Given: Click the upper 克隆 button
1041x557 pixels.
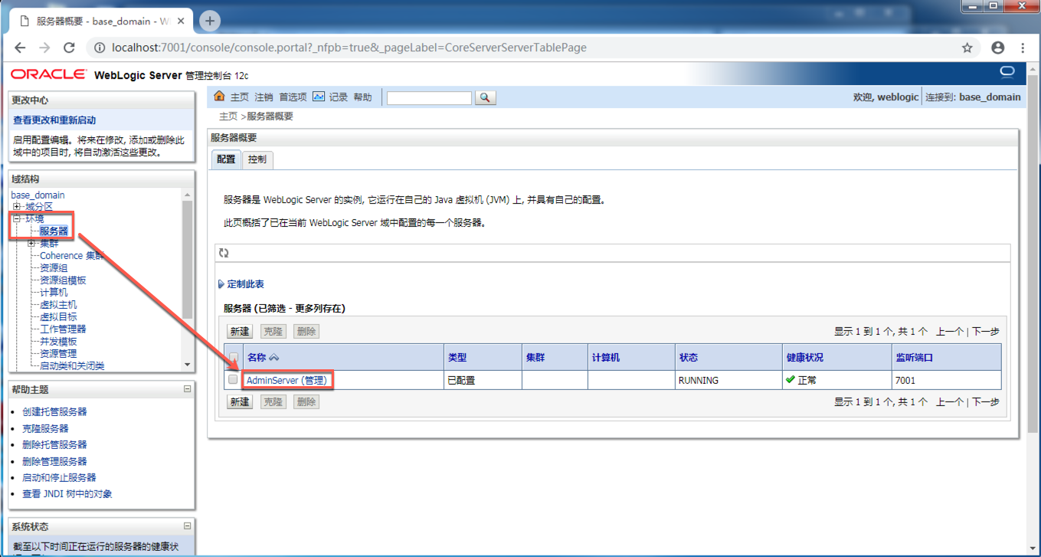Looking at the screenshot, I should [x=273, y=332].
